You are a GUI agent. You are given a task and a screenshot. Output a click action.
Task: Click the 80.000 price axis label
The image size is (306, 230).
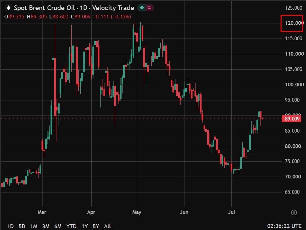[293, 146]
